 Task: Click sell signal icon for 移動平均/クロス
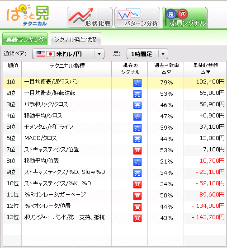pyautogui.click(x=137, y=117)
